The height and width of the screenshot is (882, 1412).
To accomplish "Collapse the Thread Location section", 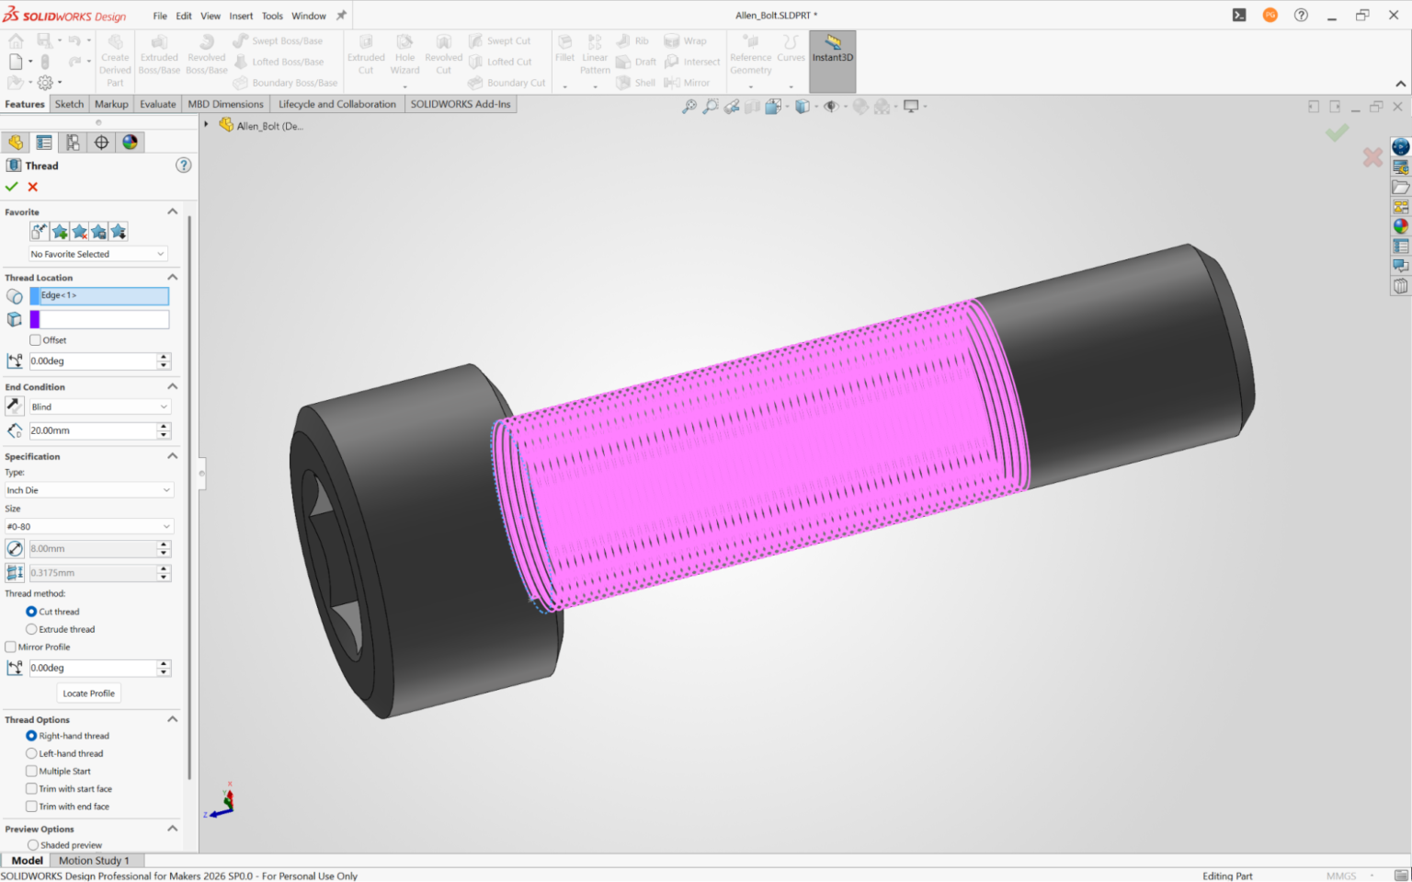I will (x=172, y=277).
